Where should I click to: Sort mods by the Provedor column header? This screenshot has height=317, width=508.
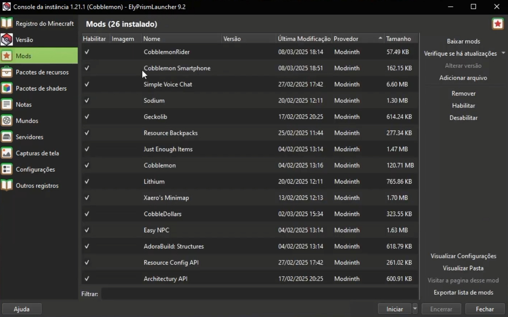coord(358,39)
